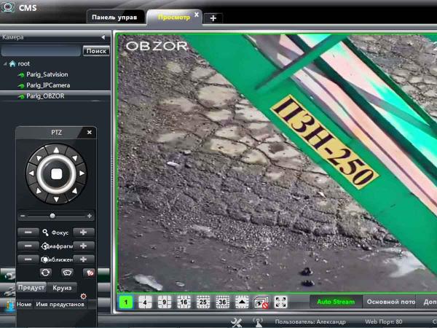Open settings via wrench tools icon
The image size is (437, 328).
237,321
